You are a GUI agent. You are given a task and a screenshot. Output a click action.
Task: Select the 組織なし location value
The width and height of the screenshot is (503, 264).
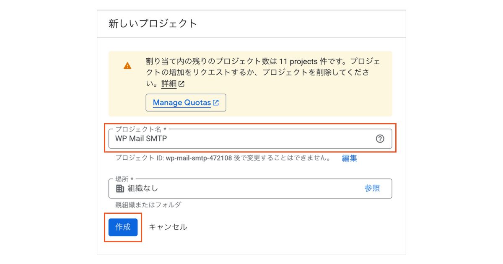click(x=143, y=189)
